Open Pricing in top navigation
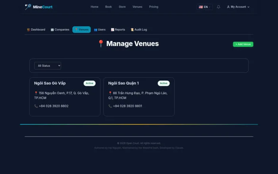278x174 pixels. coord(154,7)
